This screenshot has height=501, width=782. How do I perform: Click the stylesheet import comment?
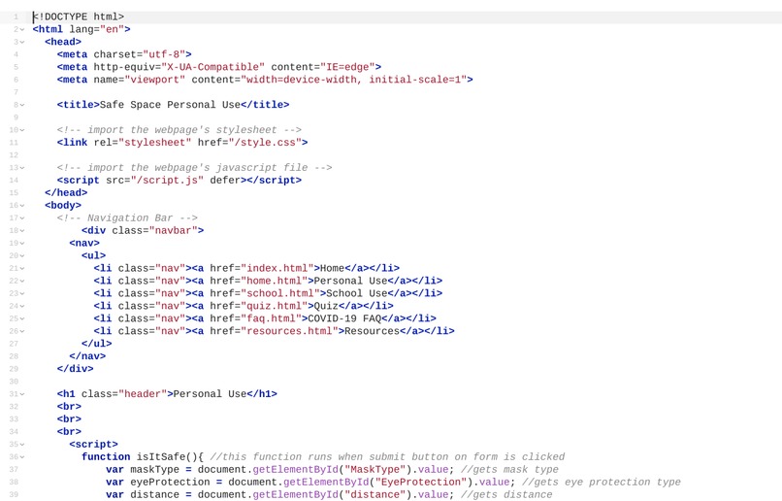(179, 130)
